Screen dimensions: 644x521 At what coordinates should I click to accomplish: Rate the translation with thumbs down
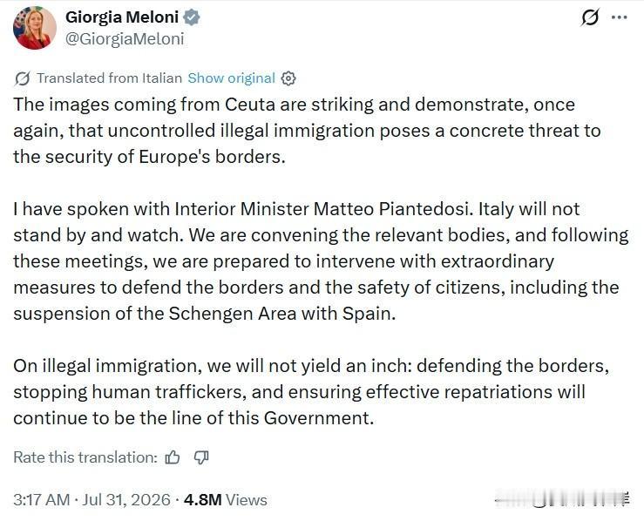pyautogui.click(x=201, y=457)
